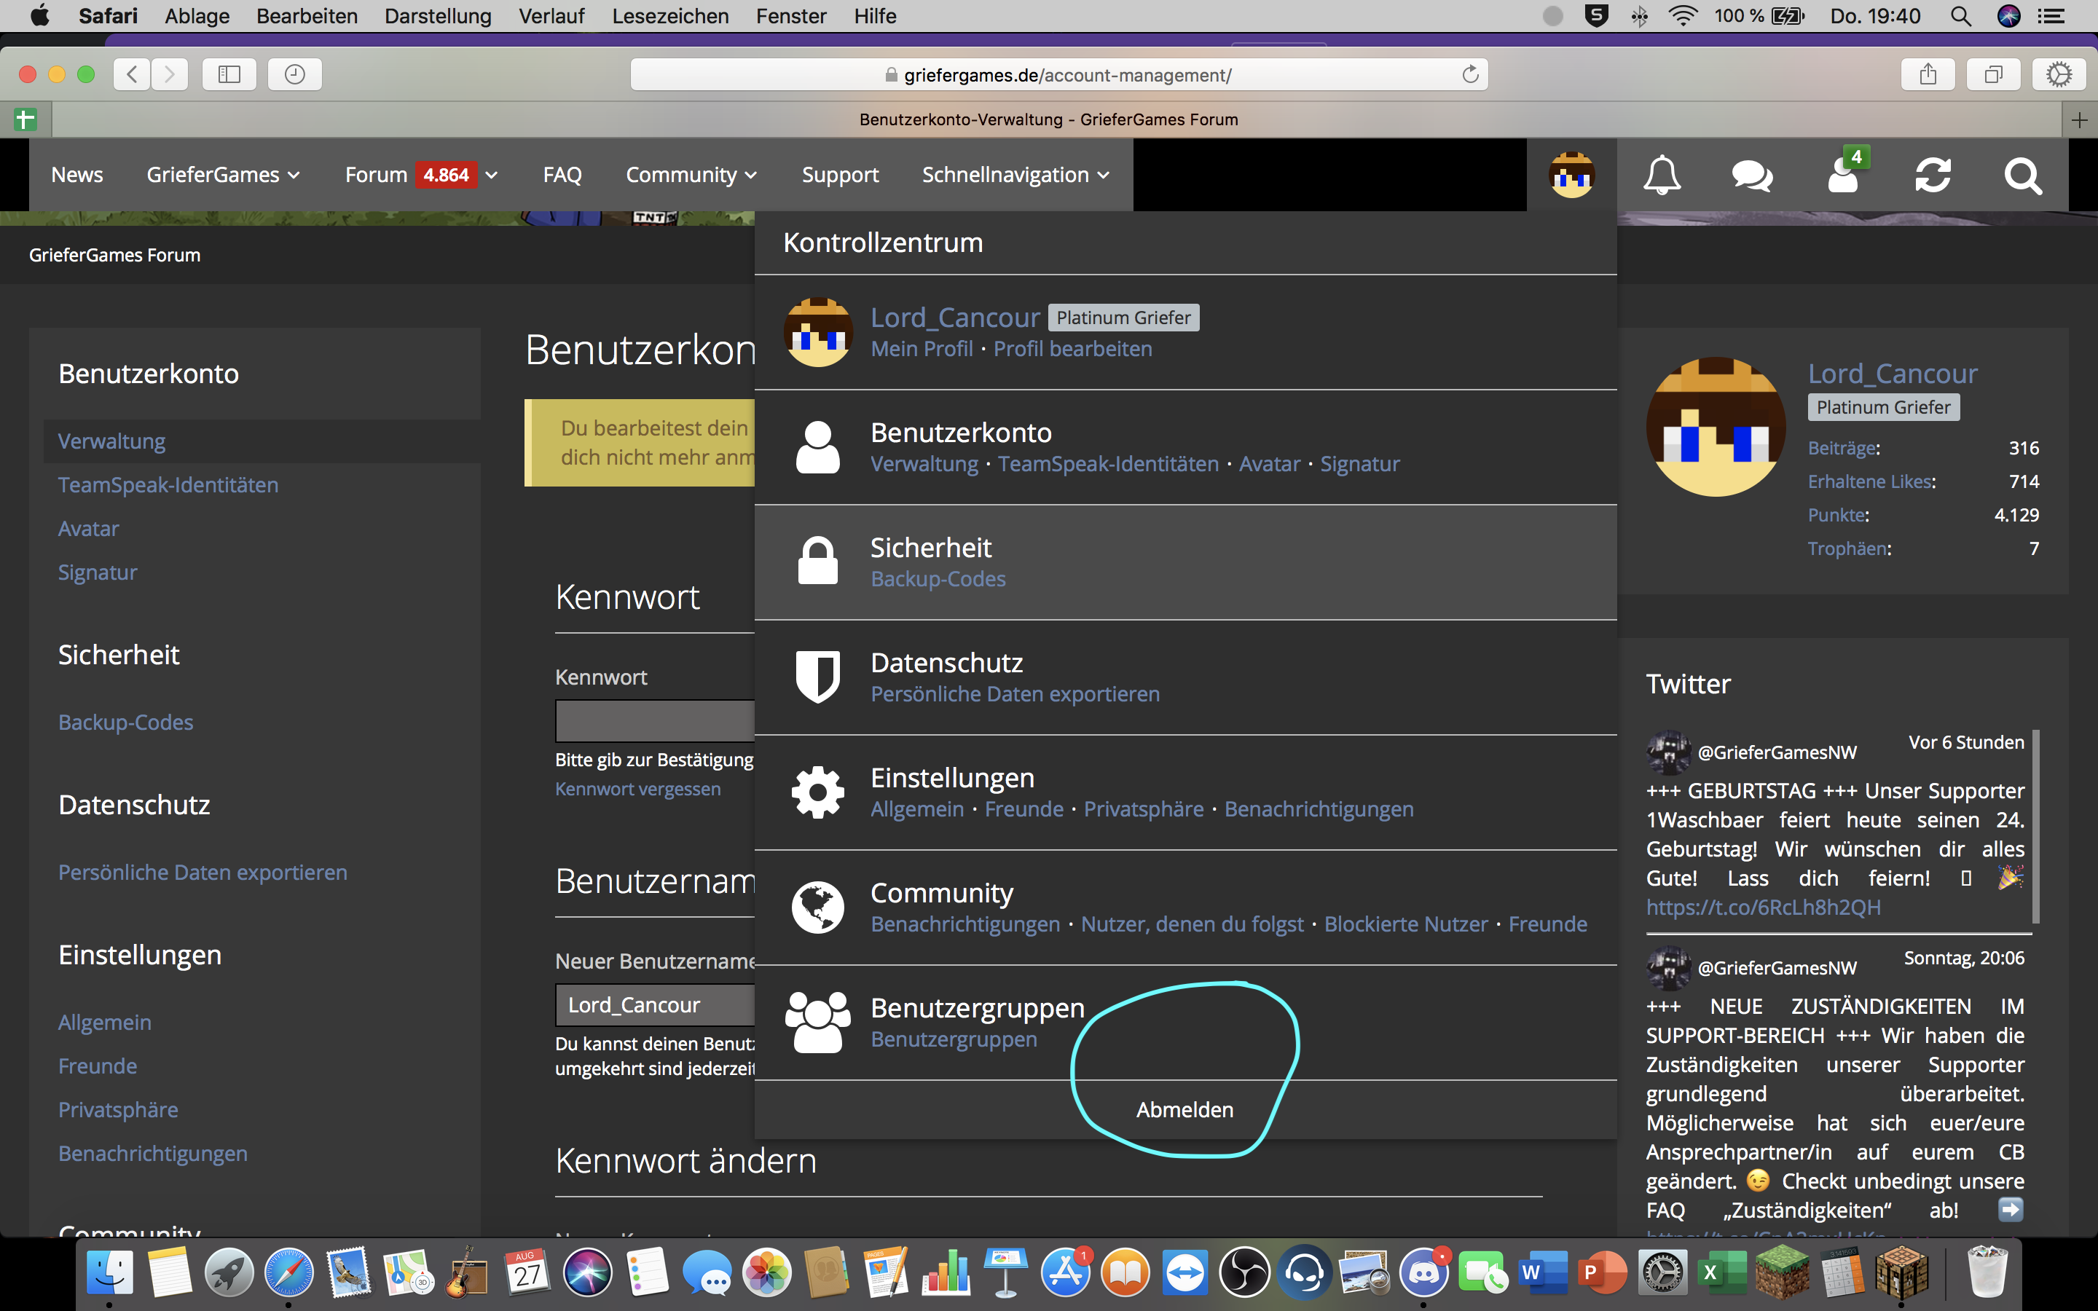This screenshot has width=2098, height=1311.
Task: Expand the Schnellnavigation dropdown
Action: coord(1015,175)
